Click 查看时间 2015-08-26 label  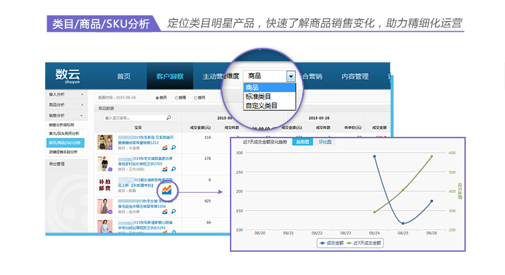(x=117, y=98)
